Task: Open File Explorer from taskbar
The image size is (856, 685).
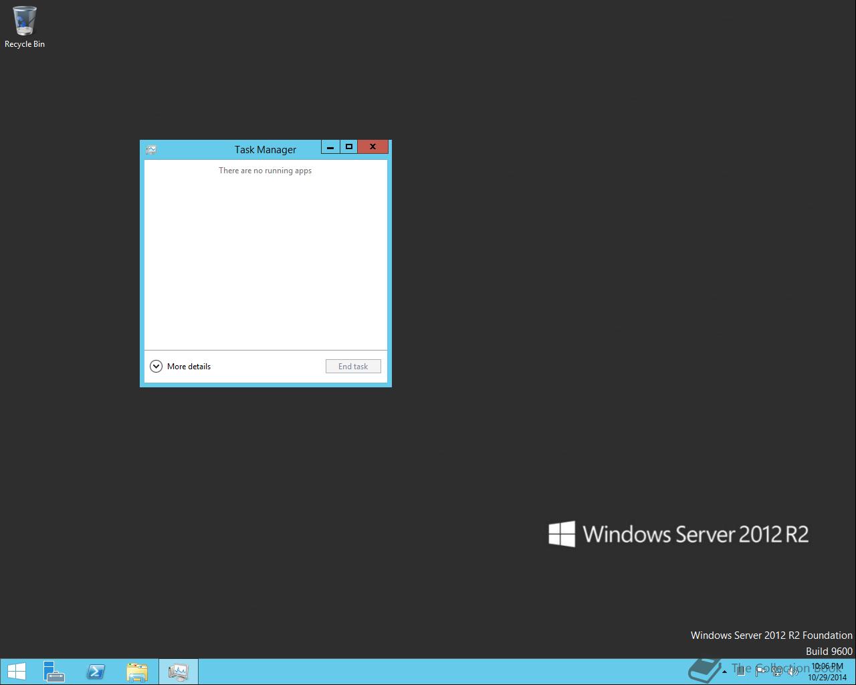Action: point(137,672)
